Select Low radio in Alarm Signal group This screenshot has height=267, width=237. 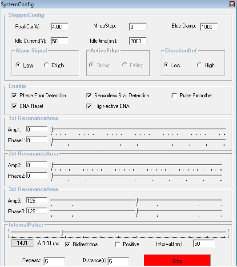pyautogui.click(x=18, y=65)
